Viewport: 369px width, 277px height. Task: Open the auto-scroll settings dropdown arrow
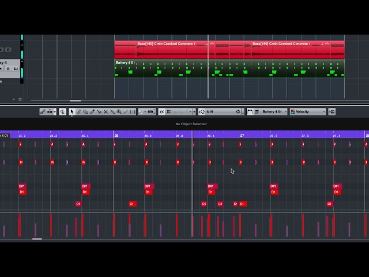tap(55, 111)
